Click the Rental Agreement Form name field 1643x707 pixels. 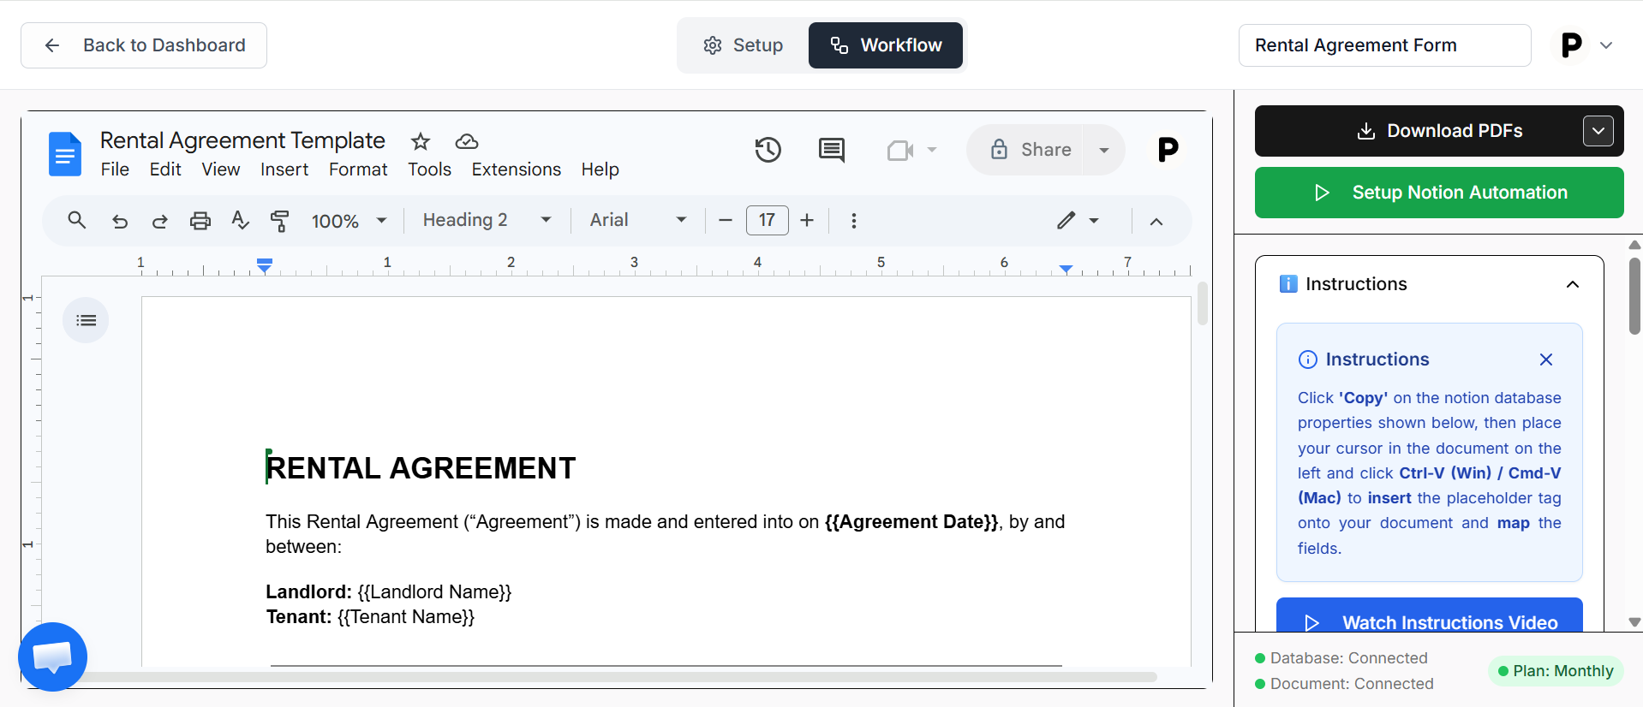pos(1384,45)
